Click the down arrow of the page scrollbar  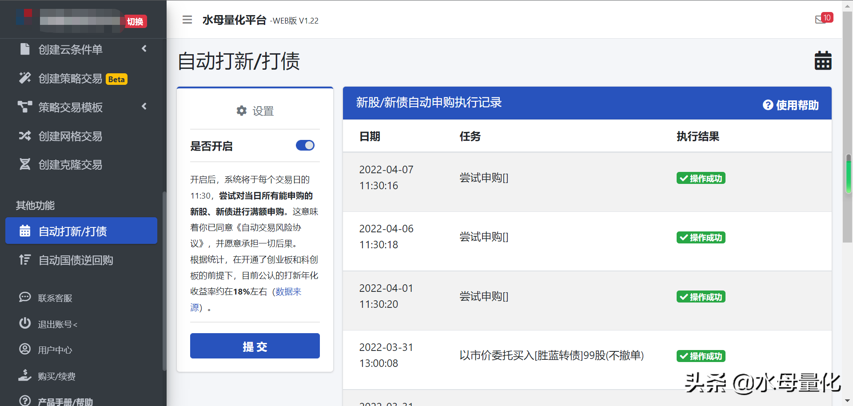coord(848,401)
